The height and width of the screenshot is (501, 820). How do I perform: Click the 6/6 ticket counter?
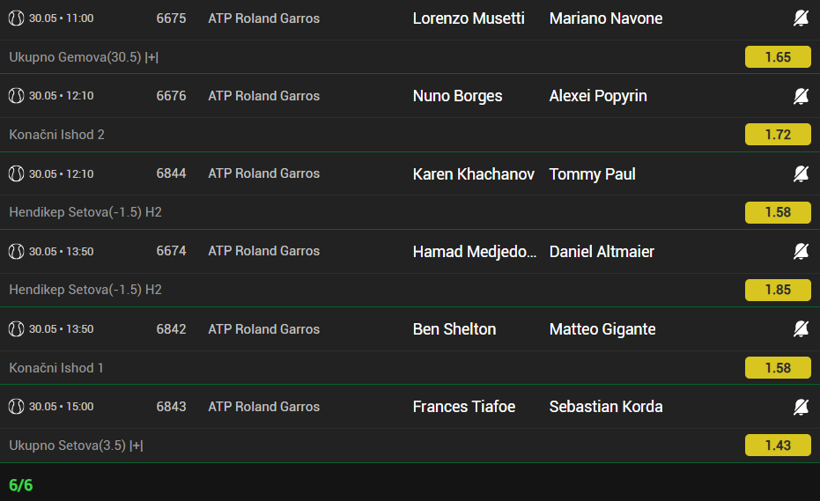point(21,485)
